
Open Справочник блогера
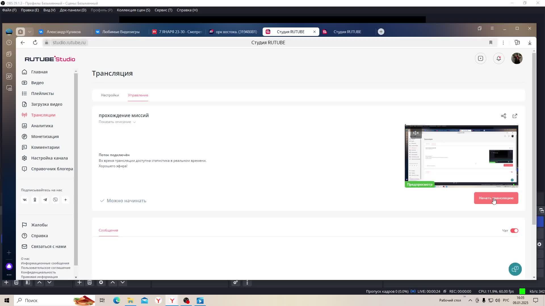pyautogui.click(x=47, y=169)
